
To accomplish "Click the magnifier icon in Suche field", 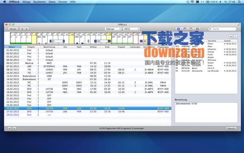I will click(x=210, y=29).
